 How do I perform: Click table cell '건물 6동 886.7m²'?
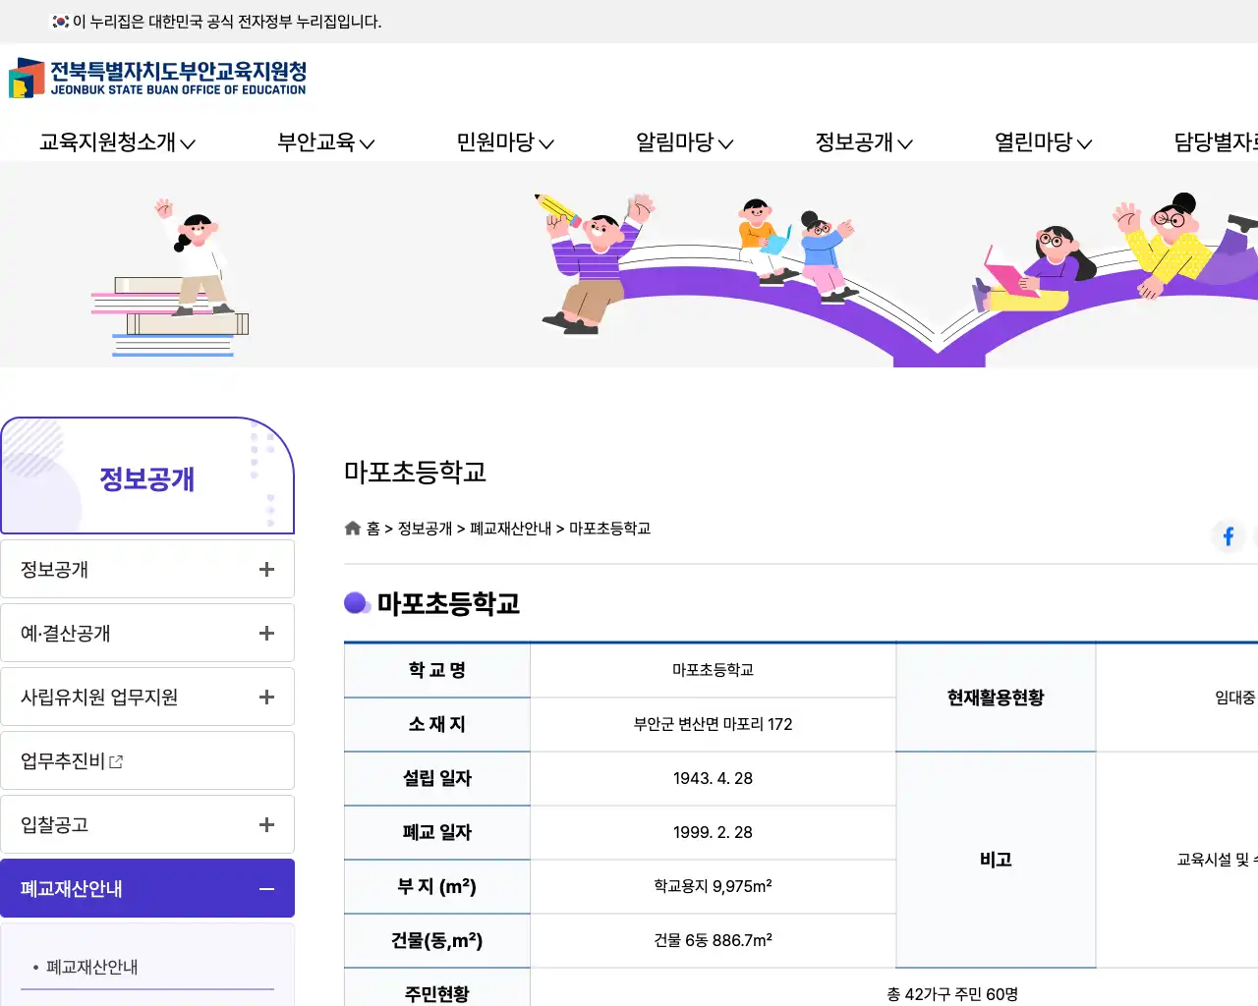click(x=713, y=940)
